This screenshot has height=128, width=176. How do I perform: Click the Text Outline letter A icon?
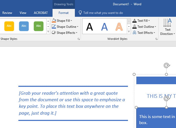(x=134, y=26)
